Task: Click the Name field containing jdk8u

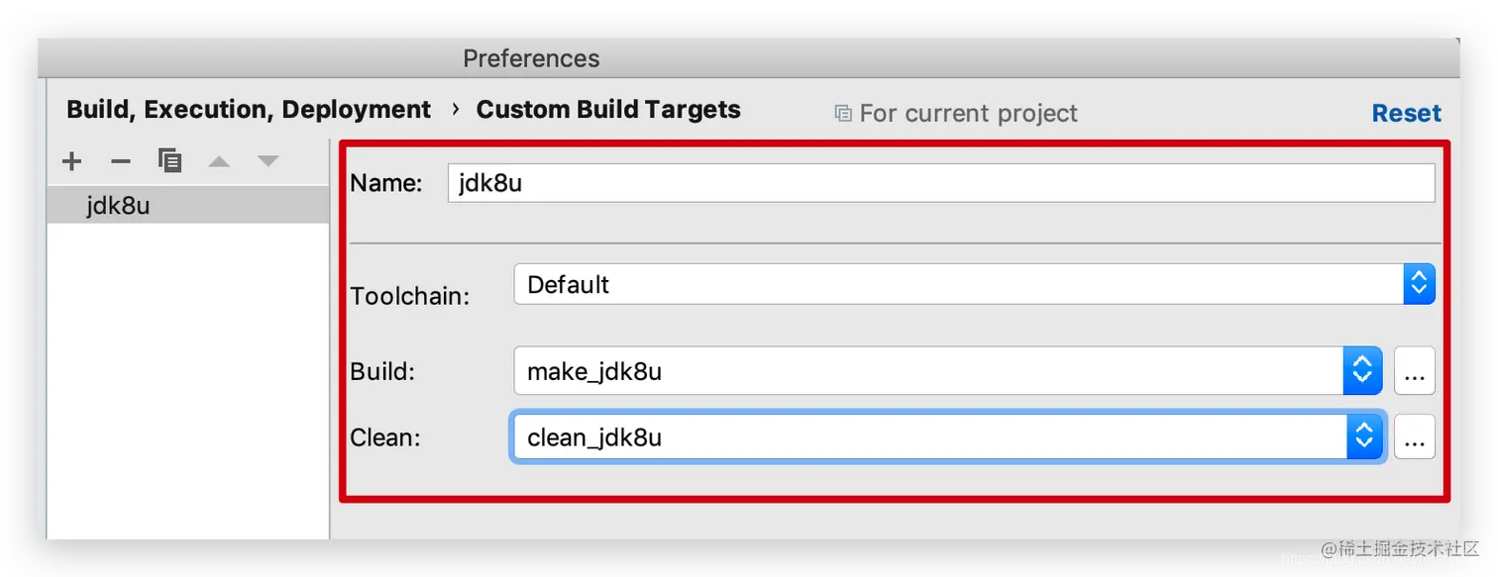Action: coord(939,183)
